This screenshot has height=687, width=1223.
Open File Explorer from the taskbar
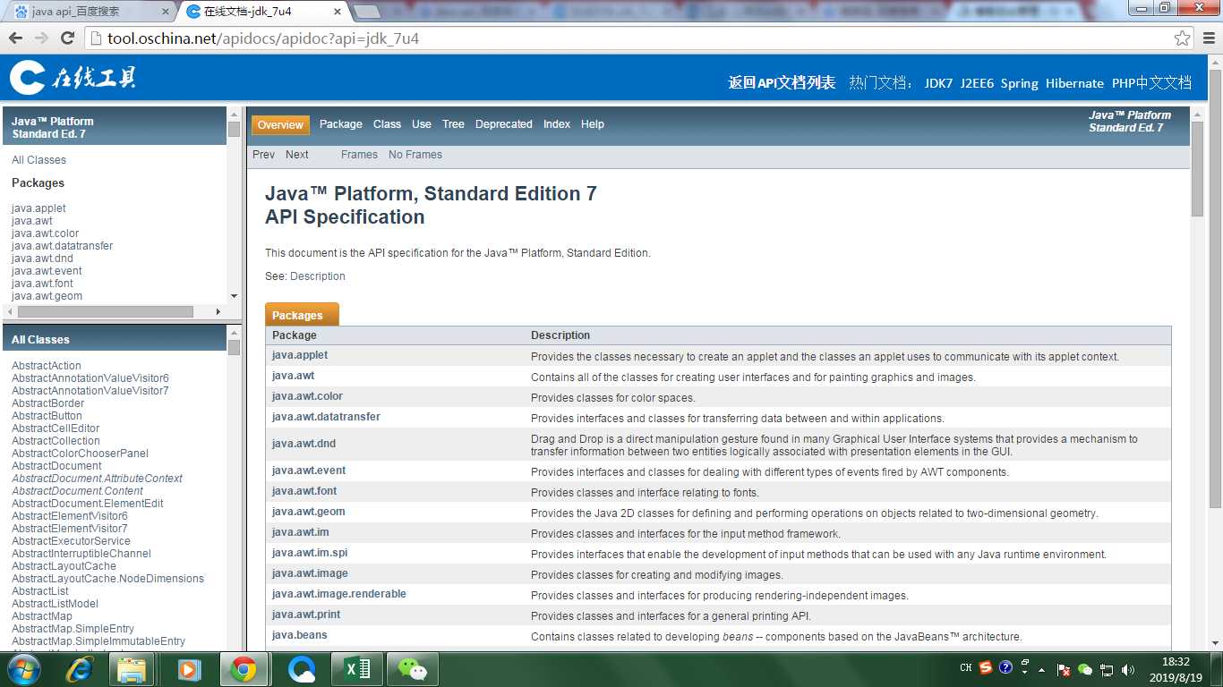tap(132, 669)
